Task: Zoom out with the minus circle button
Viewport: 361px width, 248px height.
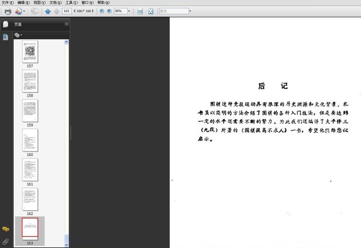Action: (x=102, y=11)
